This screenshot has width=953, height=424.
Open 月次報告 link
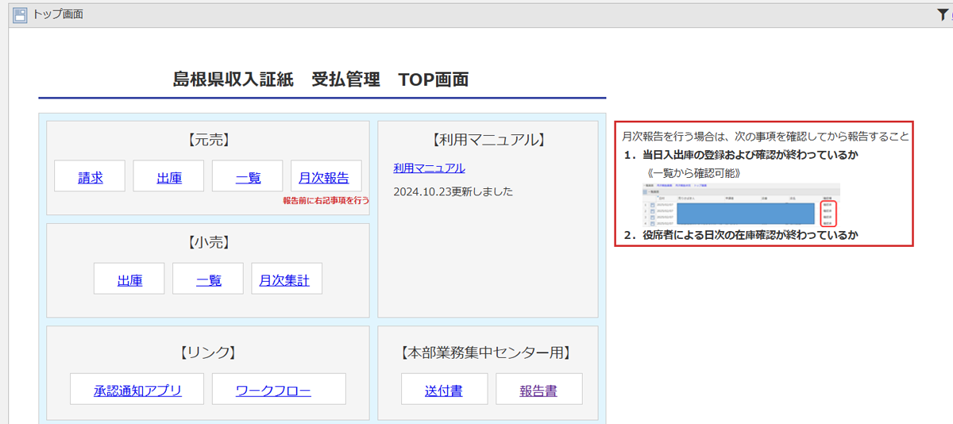click(x=326, y=176)
